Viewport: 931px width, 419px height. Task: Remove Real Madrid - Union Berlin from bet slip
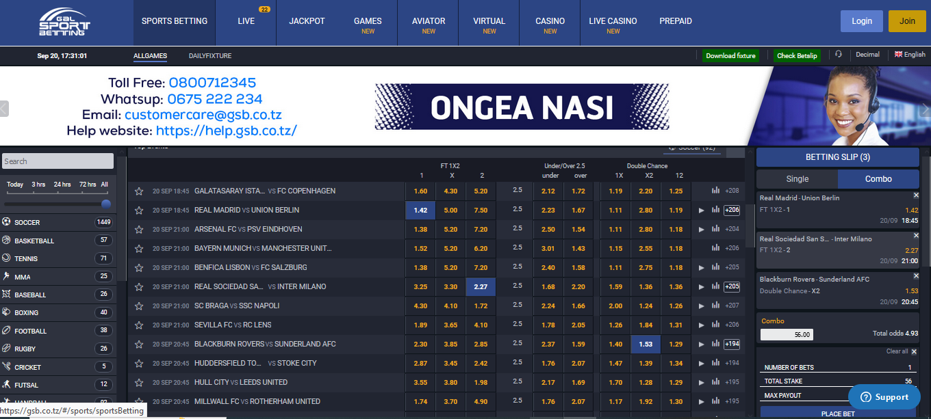tap(916, 195)
